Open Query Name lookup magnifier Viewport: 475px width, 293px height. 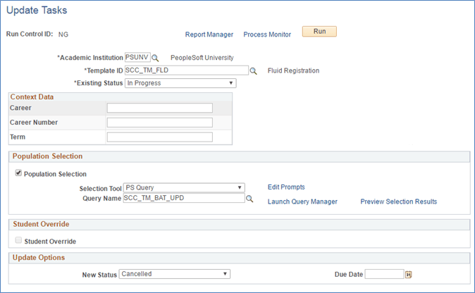tap(249, 199)
